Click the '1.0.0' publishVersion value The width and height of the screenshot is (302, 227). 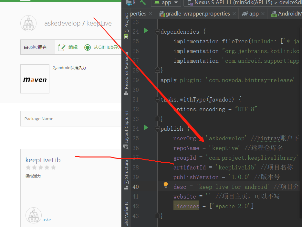click(239, 177)
